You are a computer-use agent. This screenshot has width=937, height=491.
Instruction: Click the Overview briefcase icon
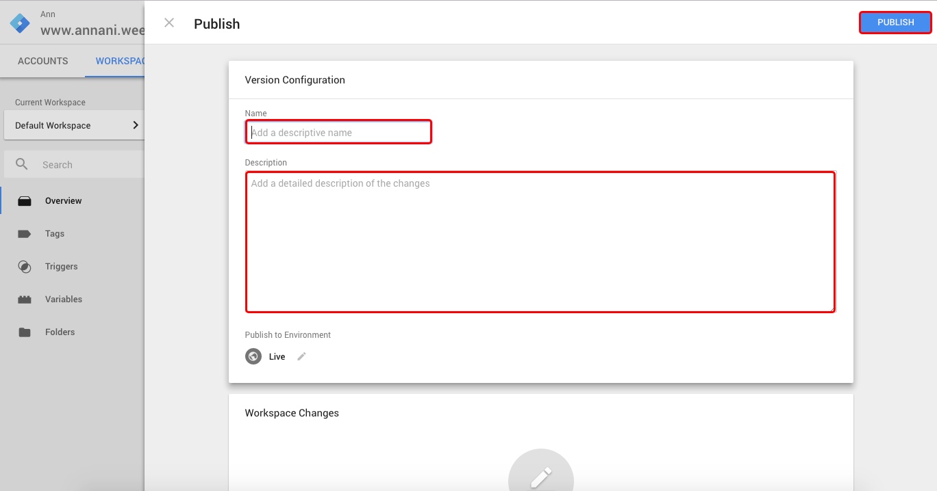[25, 201]
